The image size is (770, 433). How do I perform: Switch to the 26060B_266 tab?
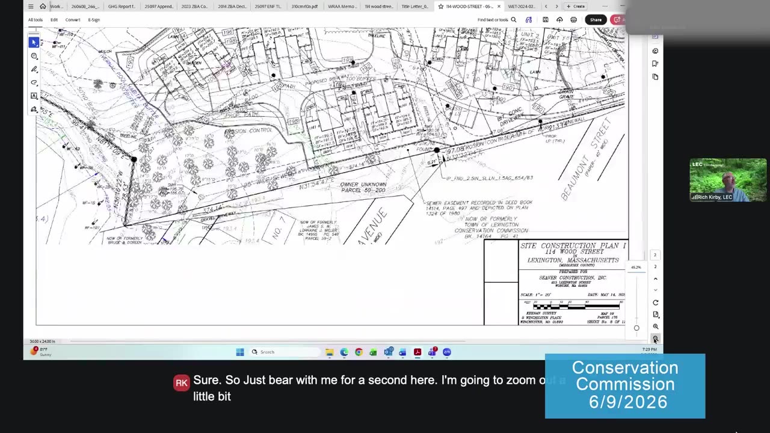(x=85, y=6)
